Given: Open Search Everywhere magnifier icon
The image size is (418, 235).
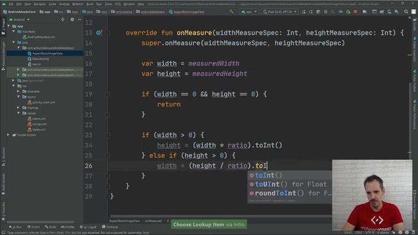Looking at the screenshot, I should pyautogui.click(x=406, y=12).
